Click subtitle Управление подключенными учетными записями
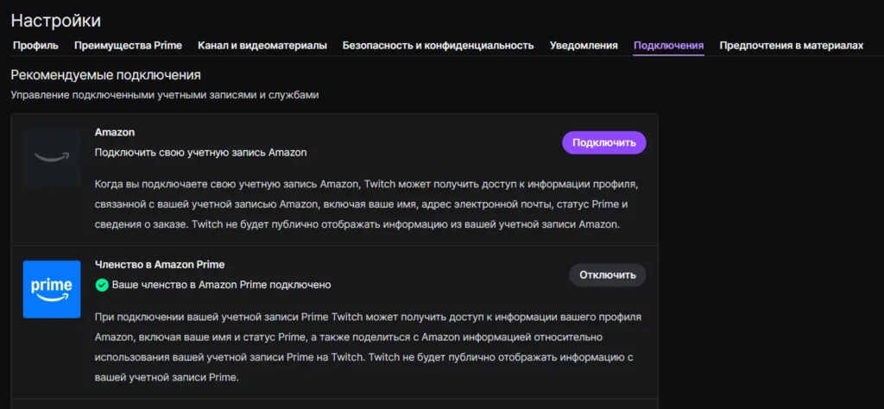 tap(165, 95)
